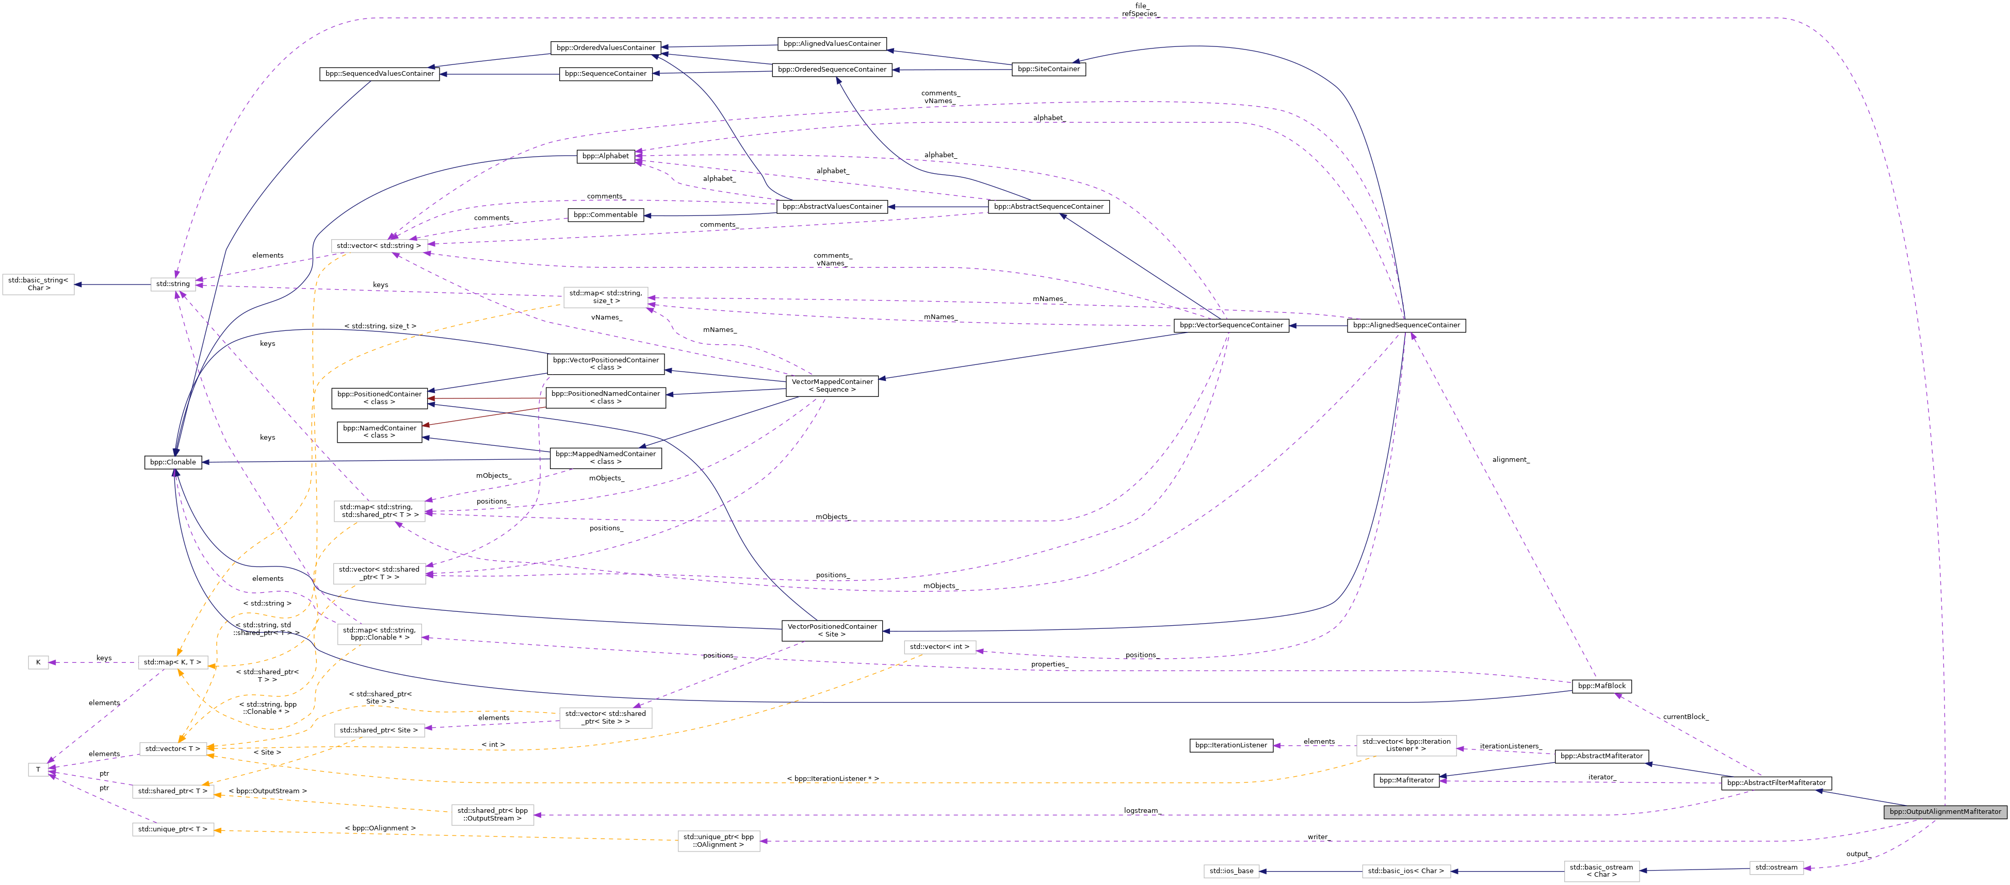The image size is (2010, 885).
Task: Click the std::ostream node
Action: click(x=1776, y=867)
